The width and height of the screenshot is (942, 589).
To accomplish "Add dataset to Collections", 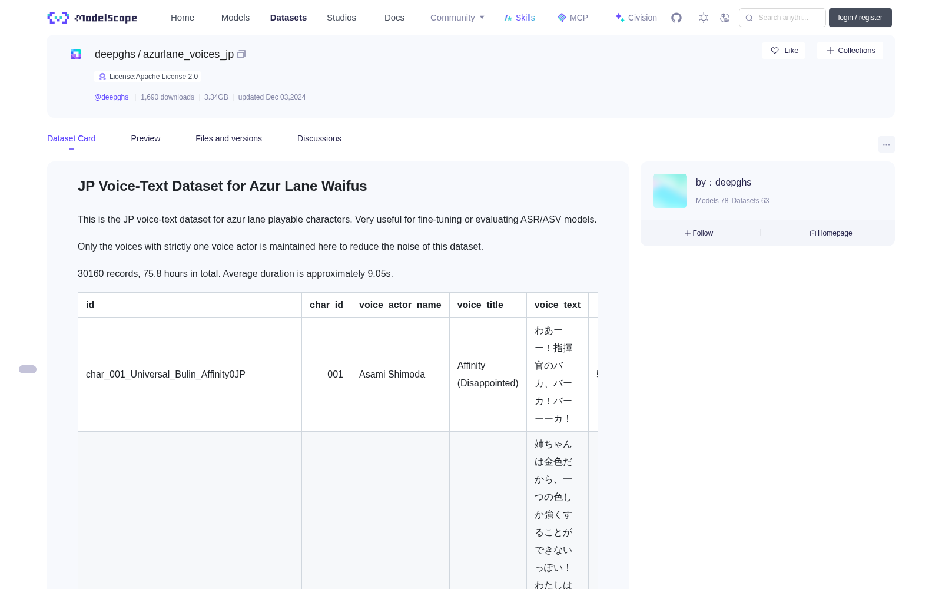I will coord(850,51).
